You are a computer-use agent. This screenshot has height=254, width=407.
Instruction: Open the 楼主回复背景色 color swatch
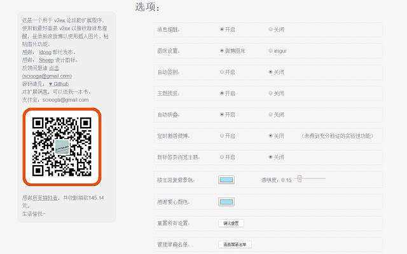226,180
